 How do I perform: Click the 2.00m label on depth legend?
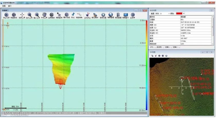[142, 21]
